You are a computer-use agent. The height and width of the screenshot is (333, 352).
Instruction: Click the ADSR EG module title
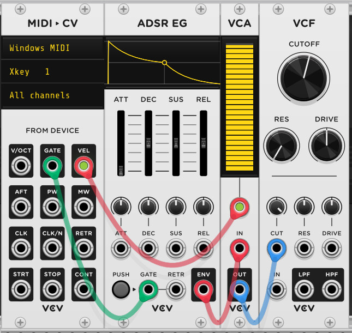162,23
